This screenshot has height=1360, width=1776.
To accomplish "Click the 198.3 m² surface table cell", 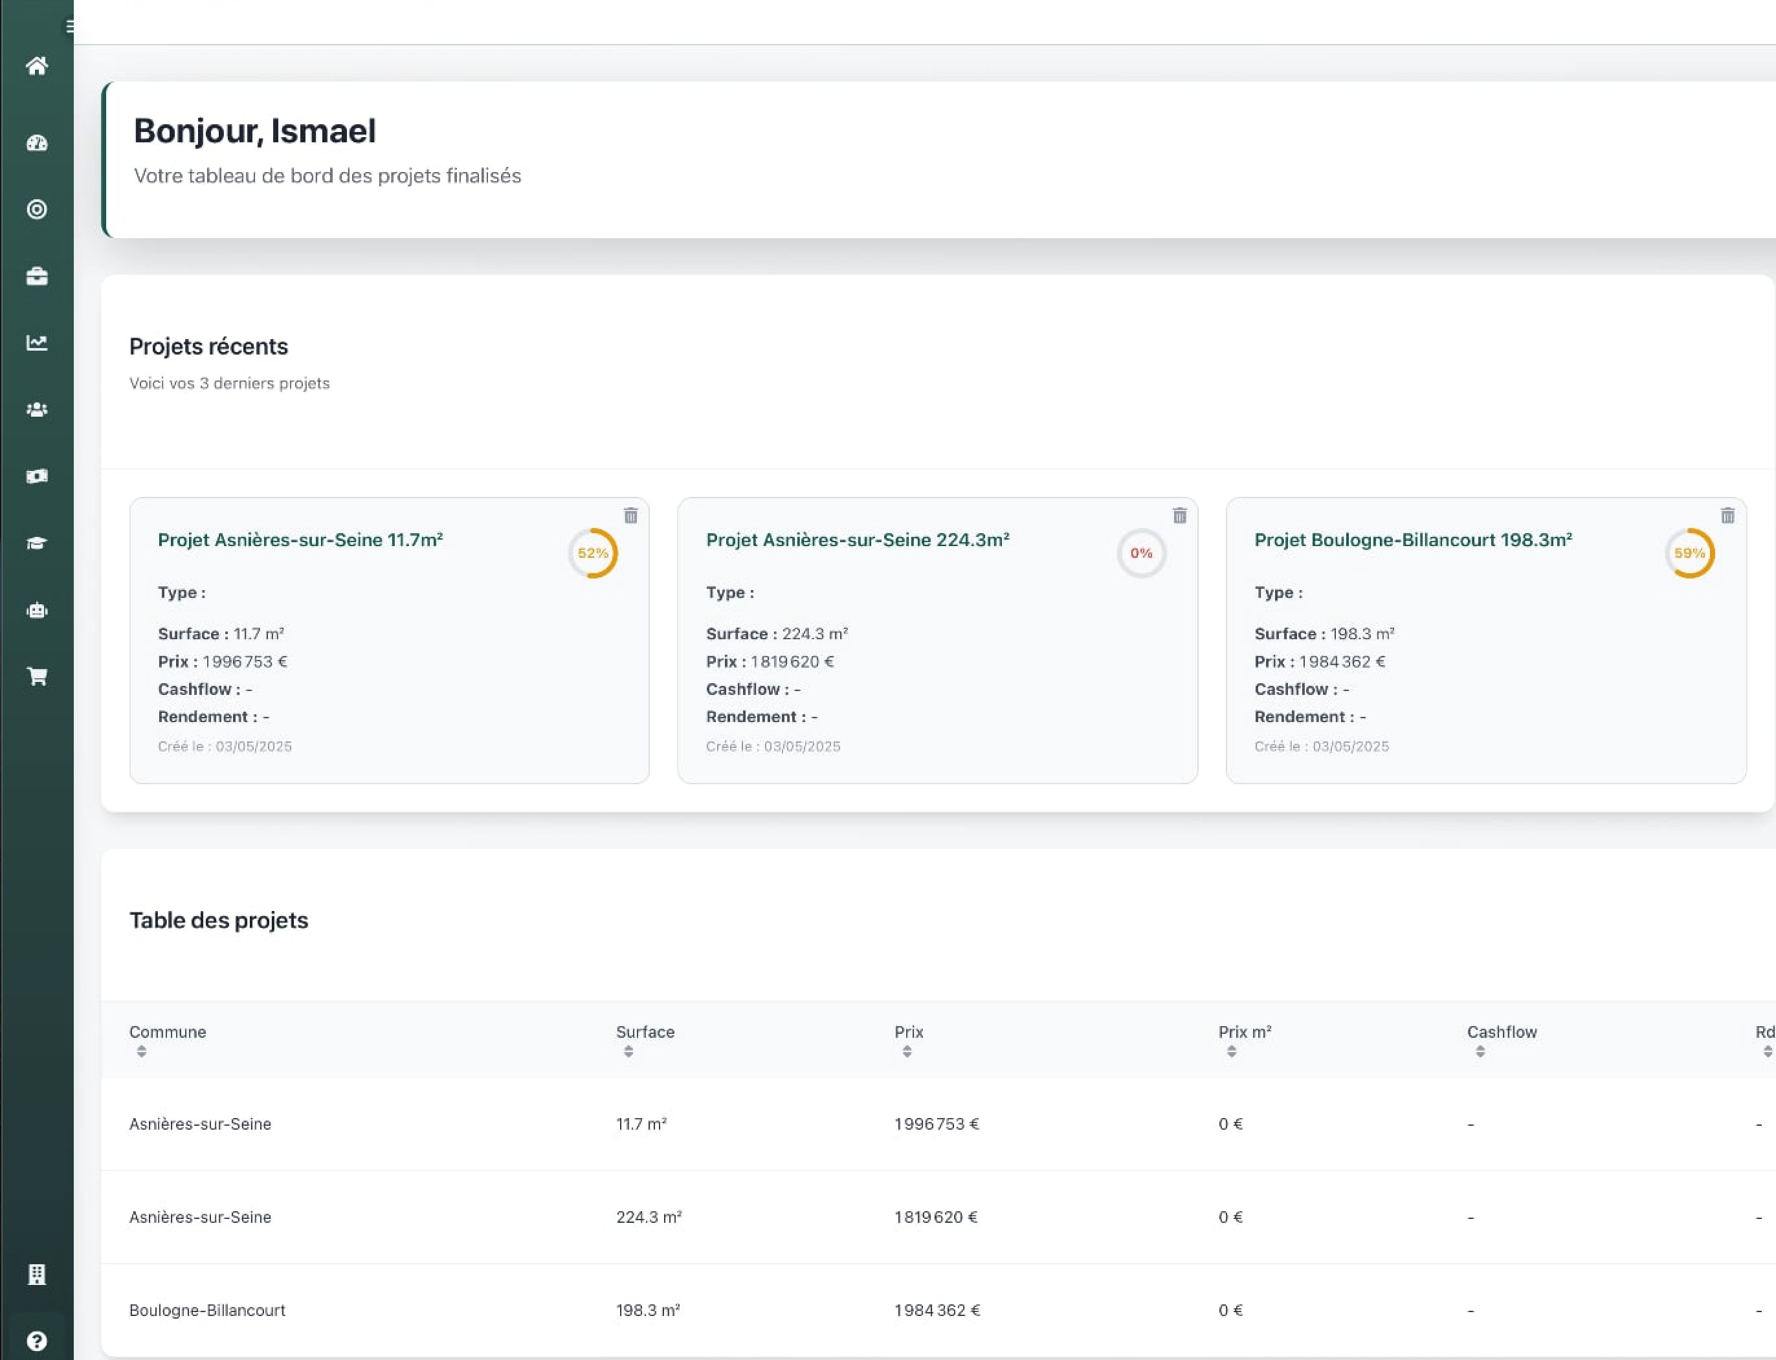I will [648, 1310].
